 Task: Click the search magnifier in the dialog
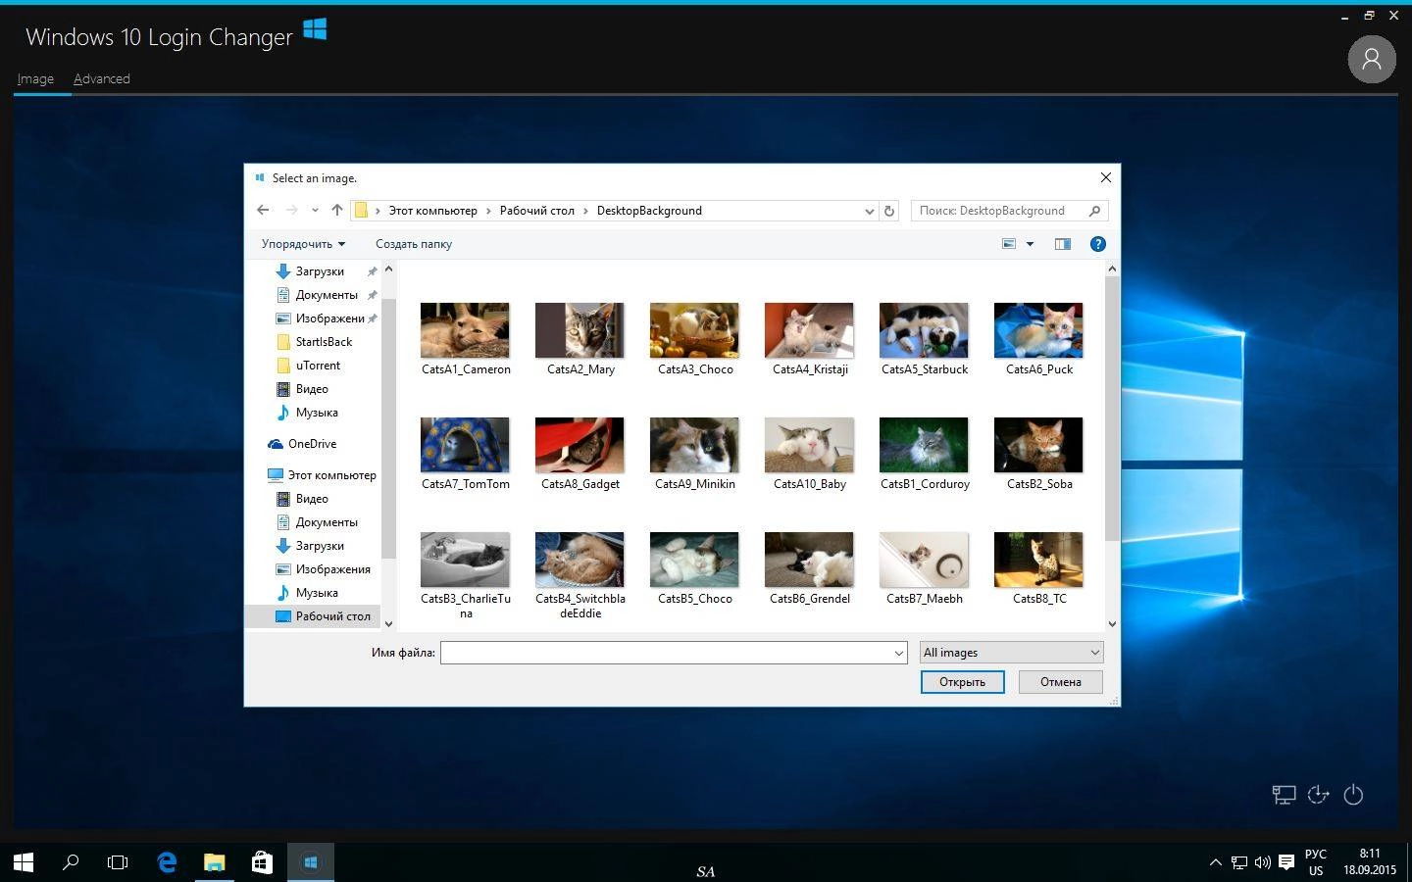(x=1095, y=211)
